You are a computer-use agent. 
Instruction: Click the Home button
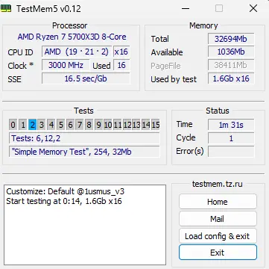click(218, 202)
